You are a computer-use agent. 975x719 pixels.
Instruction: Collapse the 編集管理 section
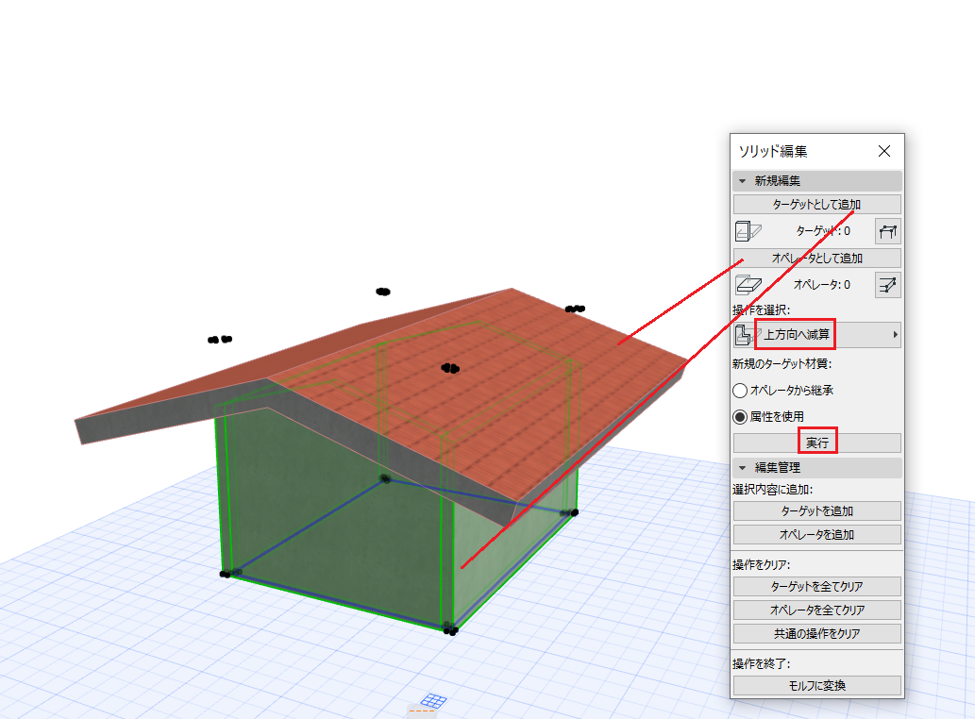743,467
